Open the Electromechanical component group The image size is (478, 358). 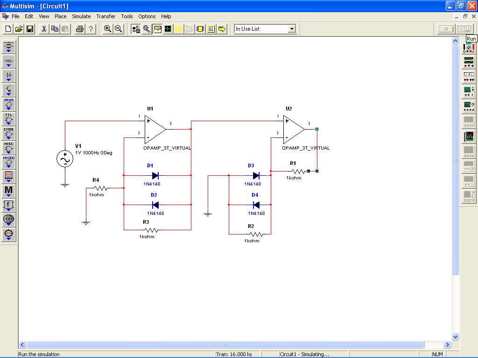(8, 234)
